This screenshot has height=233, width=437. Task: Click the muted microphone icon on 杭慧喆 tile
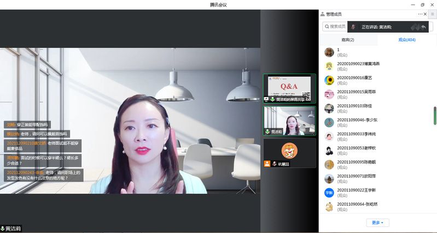pyautogui.click(x=274, y=164)
